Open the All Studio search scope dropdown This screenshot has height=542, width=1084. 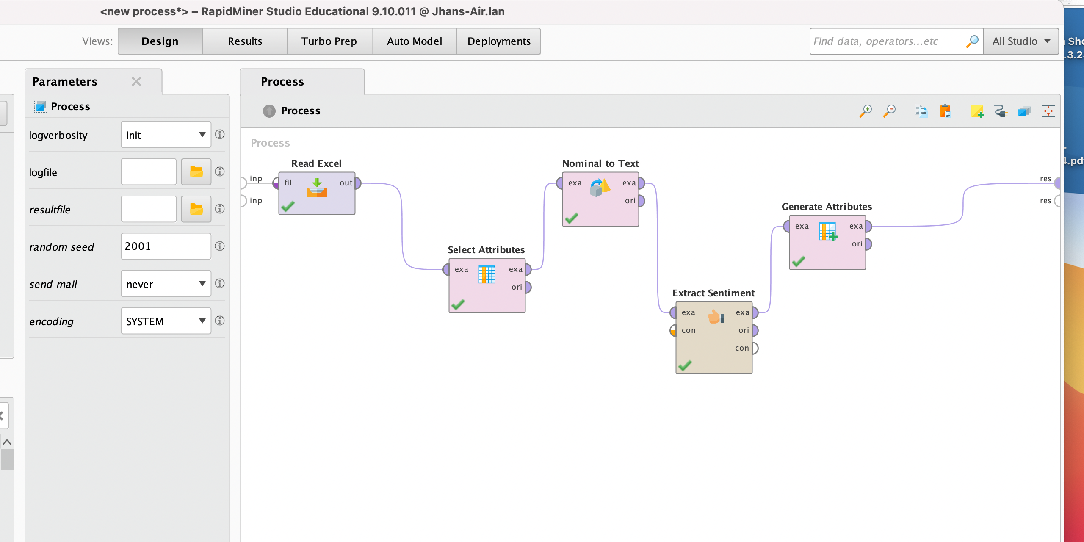tap(1021, 41)
